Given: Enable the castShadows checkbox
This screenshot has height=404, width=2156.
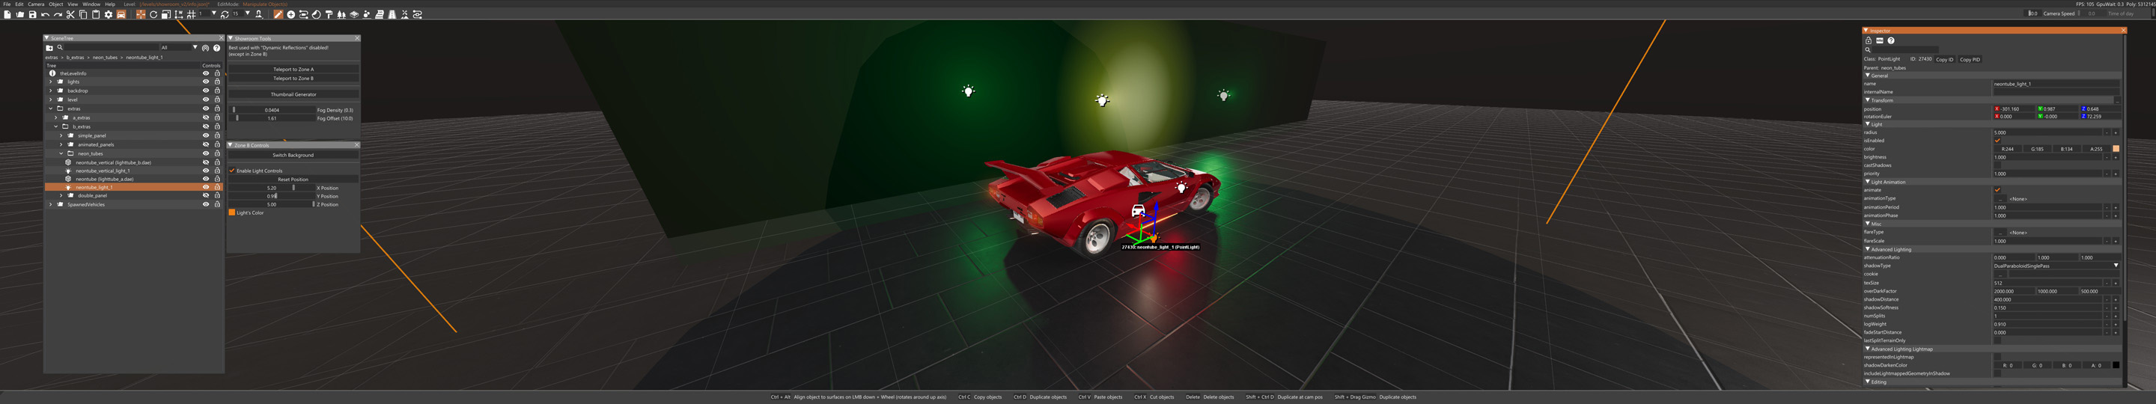Looking at the screenshot, I should [1997, 165].
